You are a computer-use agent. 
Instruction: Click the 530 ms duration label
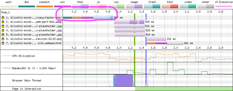(x=150, y=22)
